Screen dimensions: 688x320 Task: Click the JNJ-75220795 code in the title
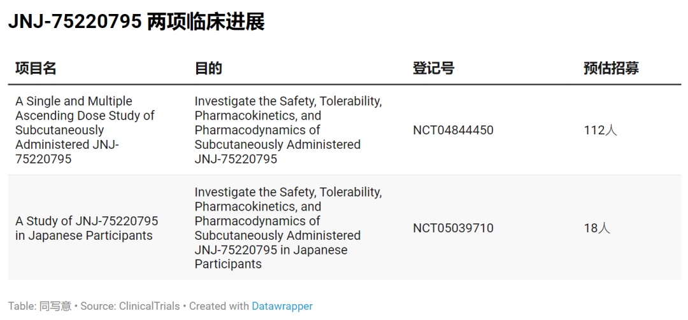[x=74, y=22]
